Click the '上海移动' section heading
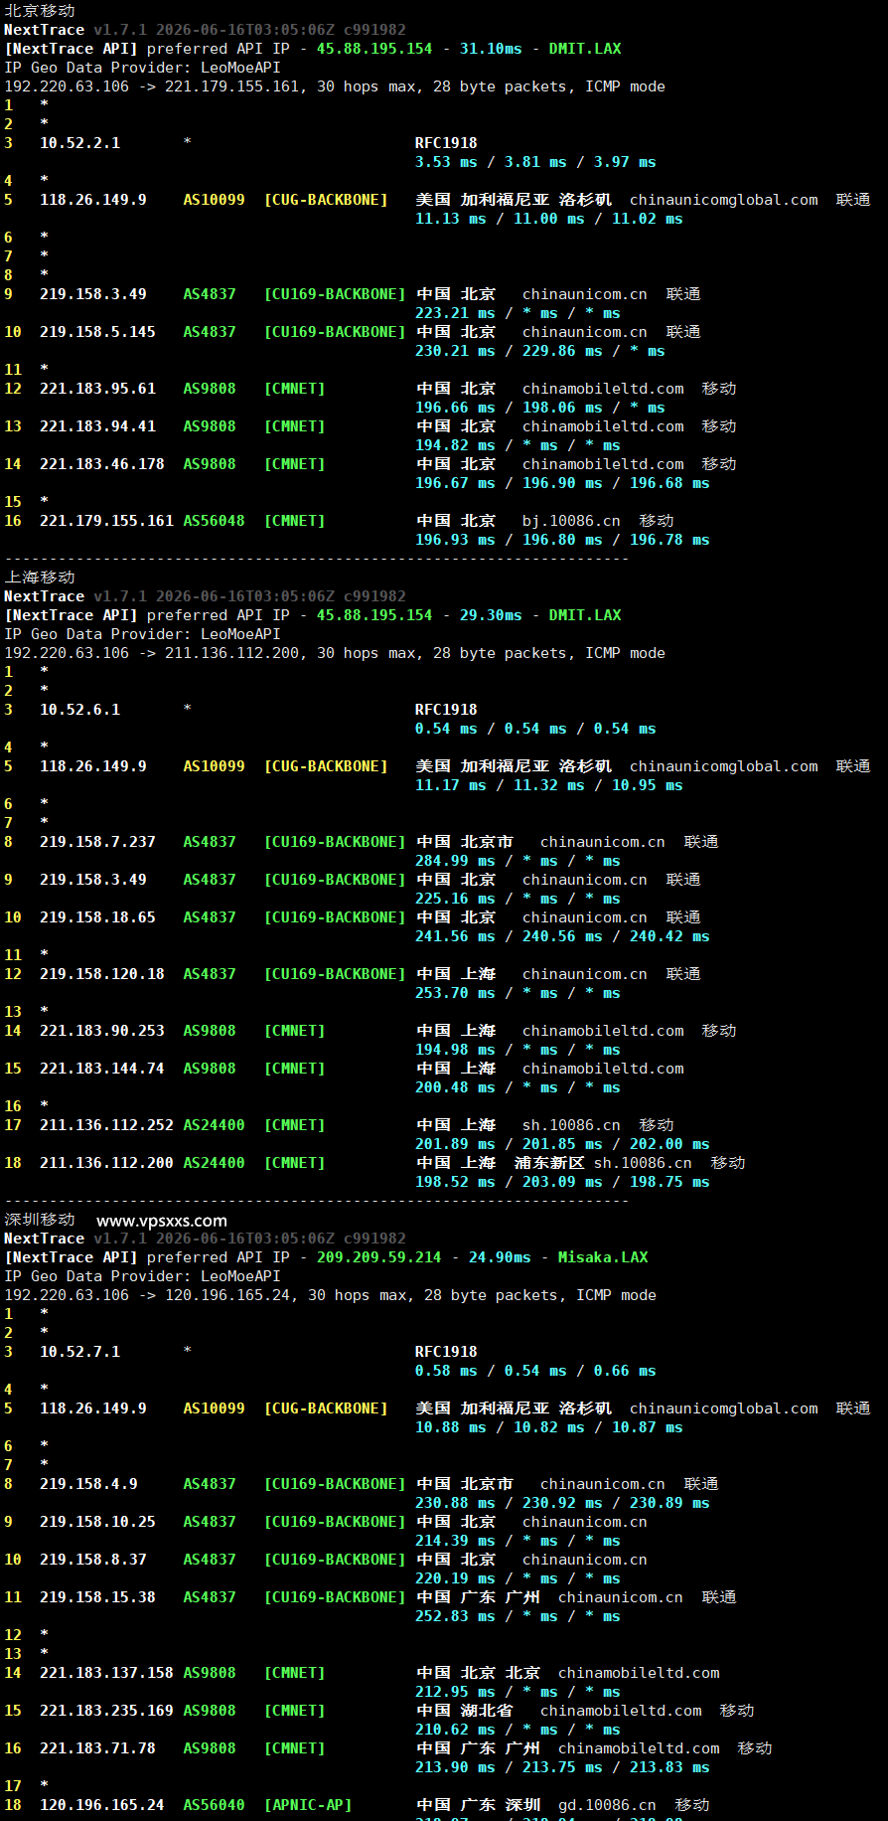The height and width of the screenshot is (1821, 888). click(x=40, y=577)
